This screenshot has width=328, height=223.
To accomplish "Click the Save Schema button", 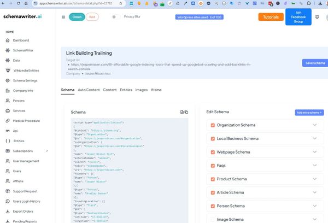I will point(315,63).
